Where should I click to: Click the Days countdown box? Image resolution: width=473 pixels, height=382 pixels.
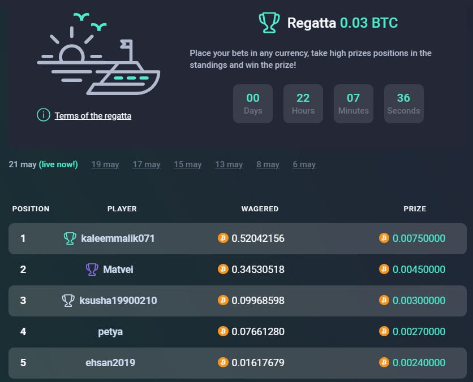(253, 103)
